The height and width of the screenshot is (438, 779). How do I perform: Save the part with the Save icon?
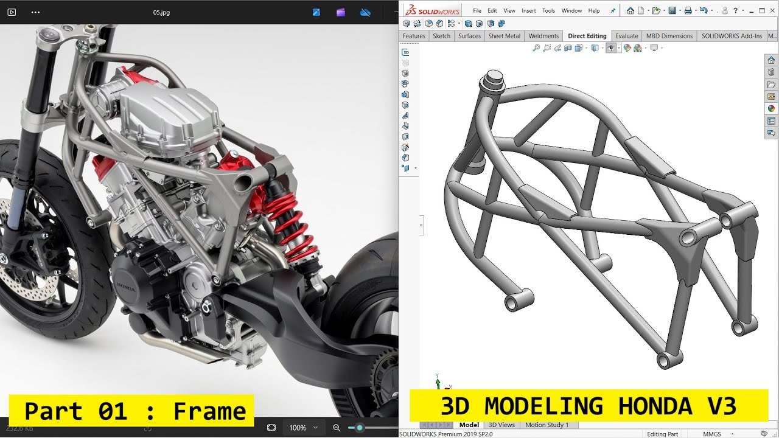[x=672, y=10]
